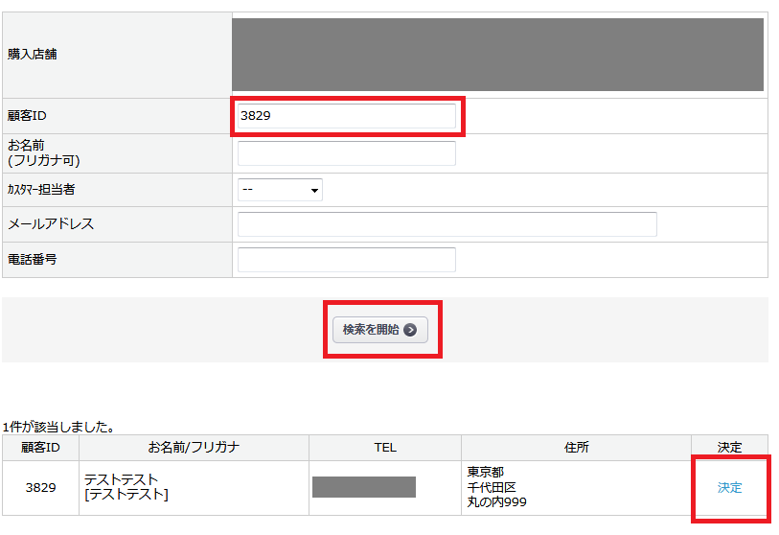Click the masked TEL value in results

pyautogui.click(x=364, y=487)
